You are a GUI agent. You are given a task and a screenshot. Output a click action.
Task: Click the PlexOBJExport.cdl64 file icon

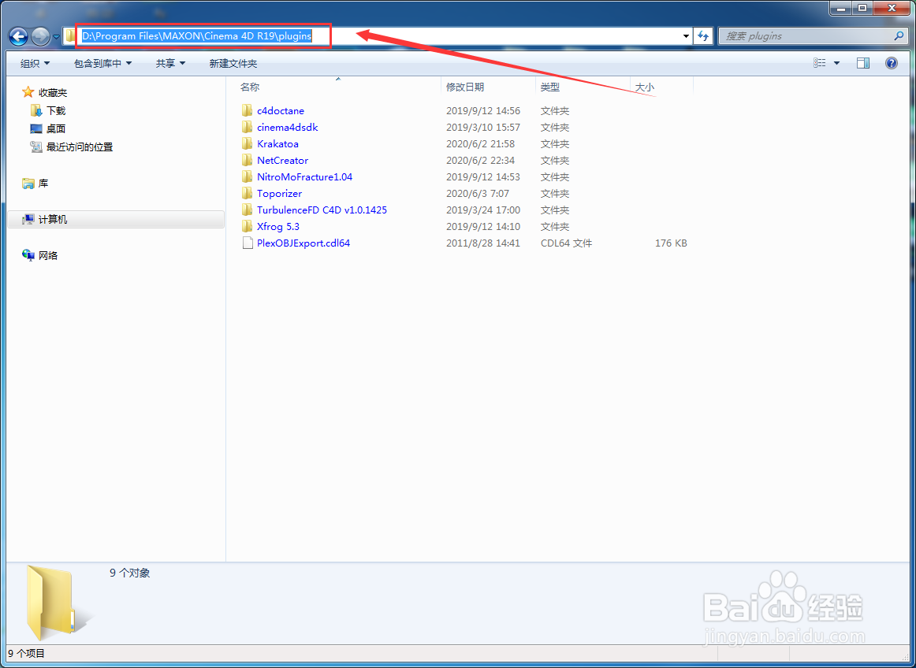[247, 243]
